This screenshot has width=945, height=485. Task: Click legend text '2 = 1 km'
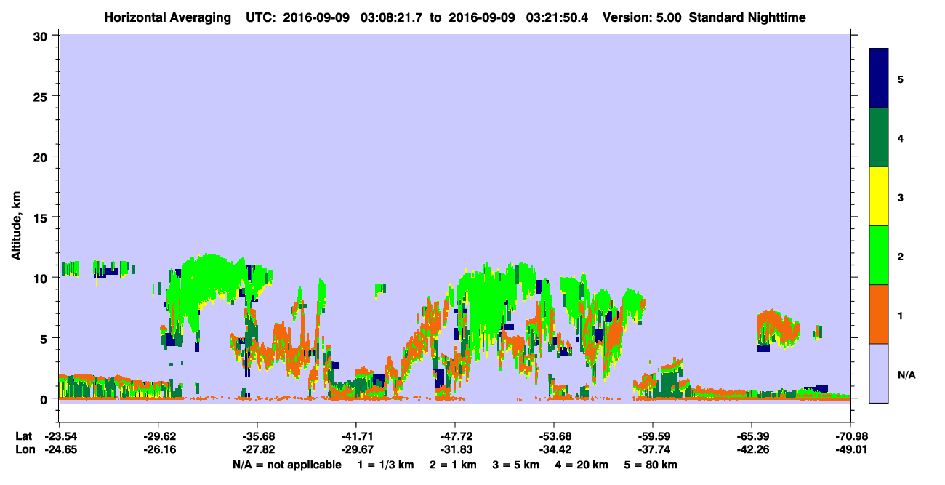pos(453,465)
